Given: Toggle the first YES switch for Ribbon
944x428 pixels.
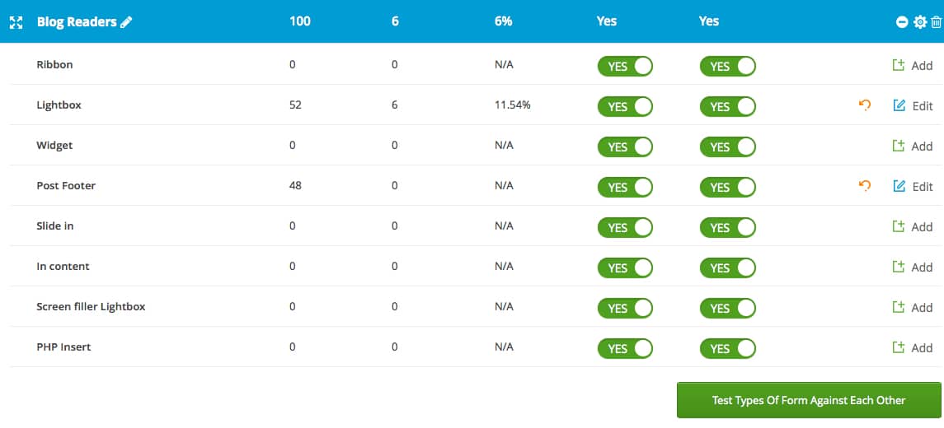Looking at the screenshot, I should coord(625,66).
